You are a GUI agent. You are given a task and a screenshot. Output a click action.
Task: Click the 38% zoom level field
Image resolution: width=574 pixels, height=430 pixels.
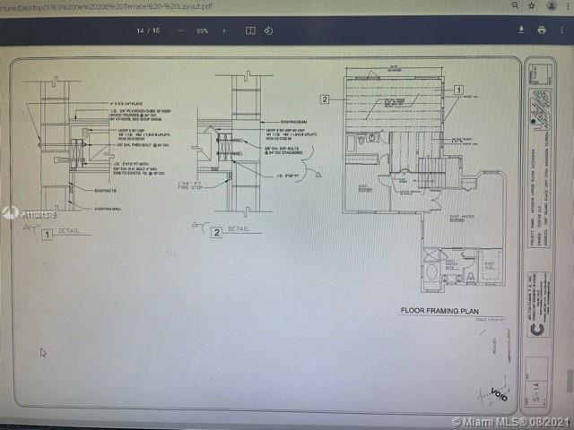(203, 30)
